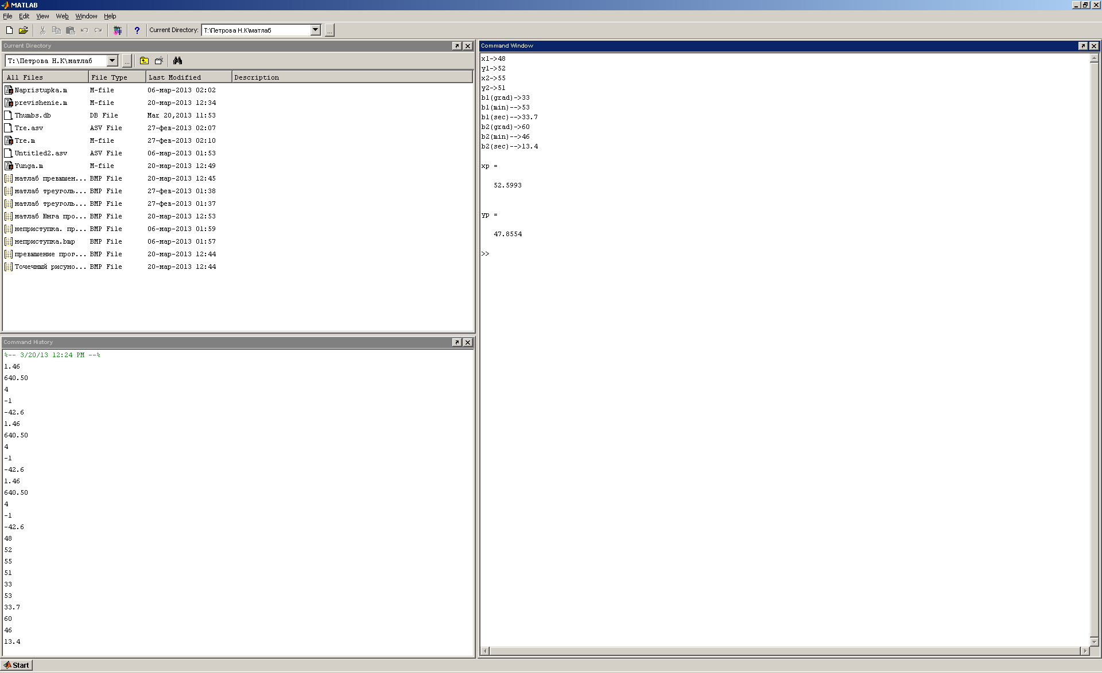1102x673 pixels.
Task: Open the Help menu
Action: pyautogui.click(x=110, y=16)
